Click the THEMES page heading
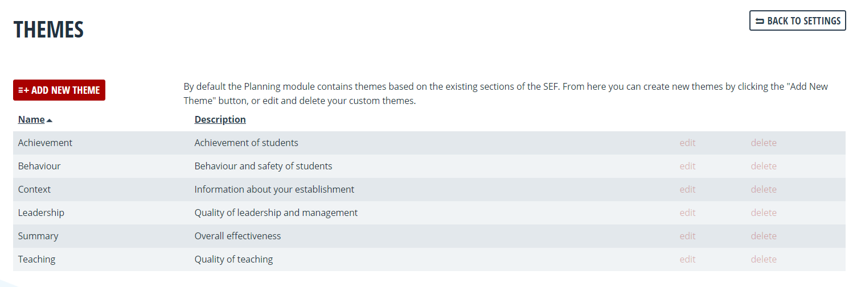Image resolution: width=857 pixels, height=287 pixels. 48,30
